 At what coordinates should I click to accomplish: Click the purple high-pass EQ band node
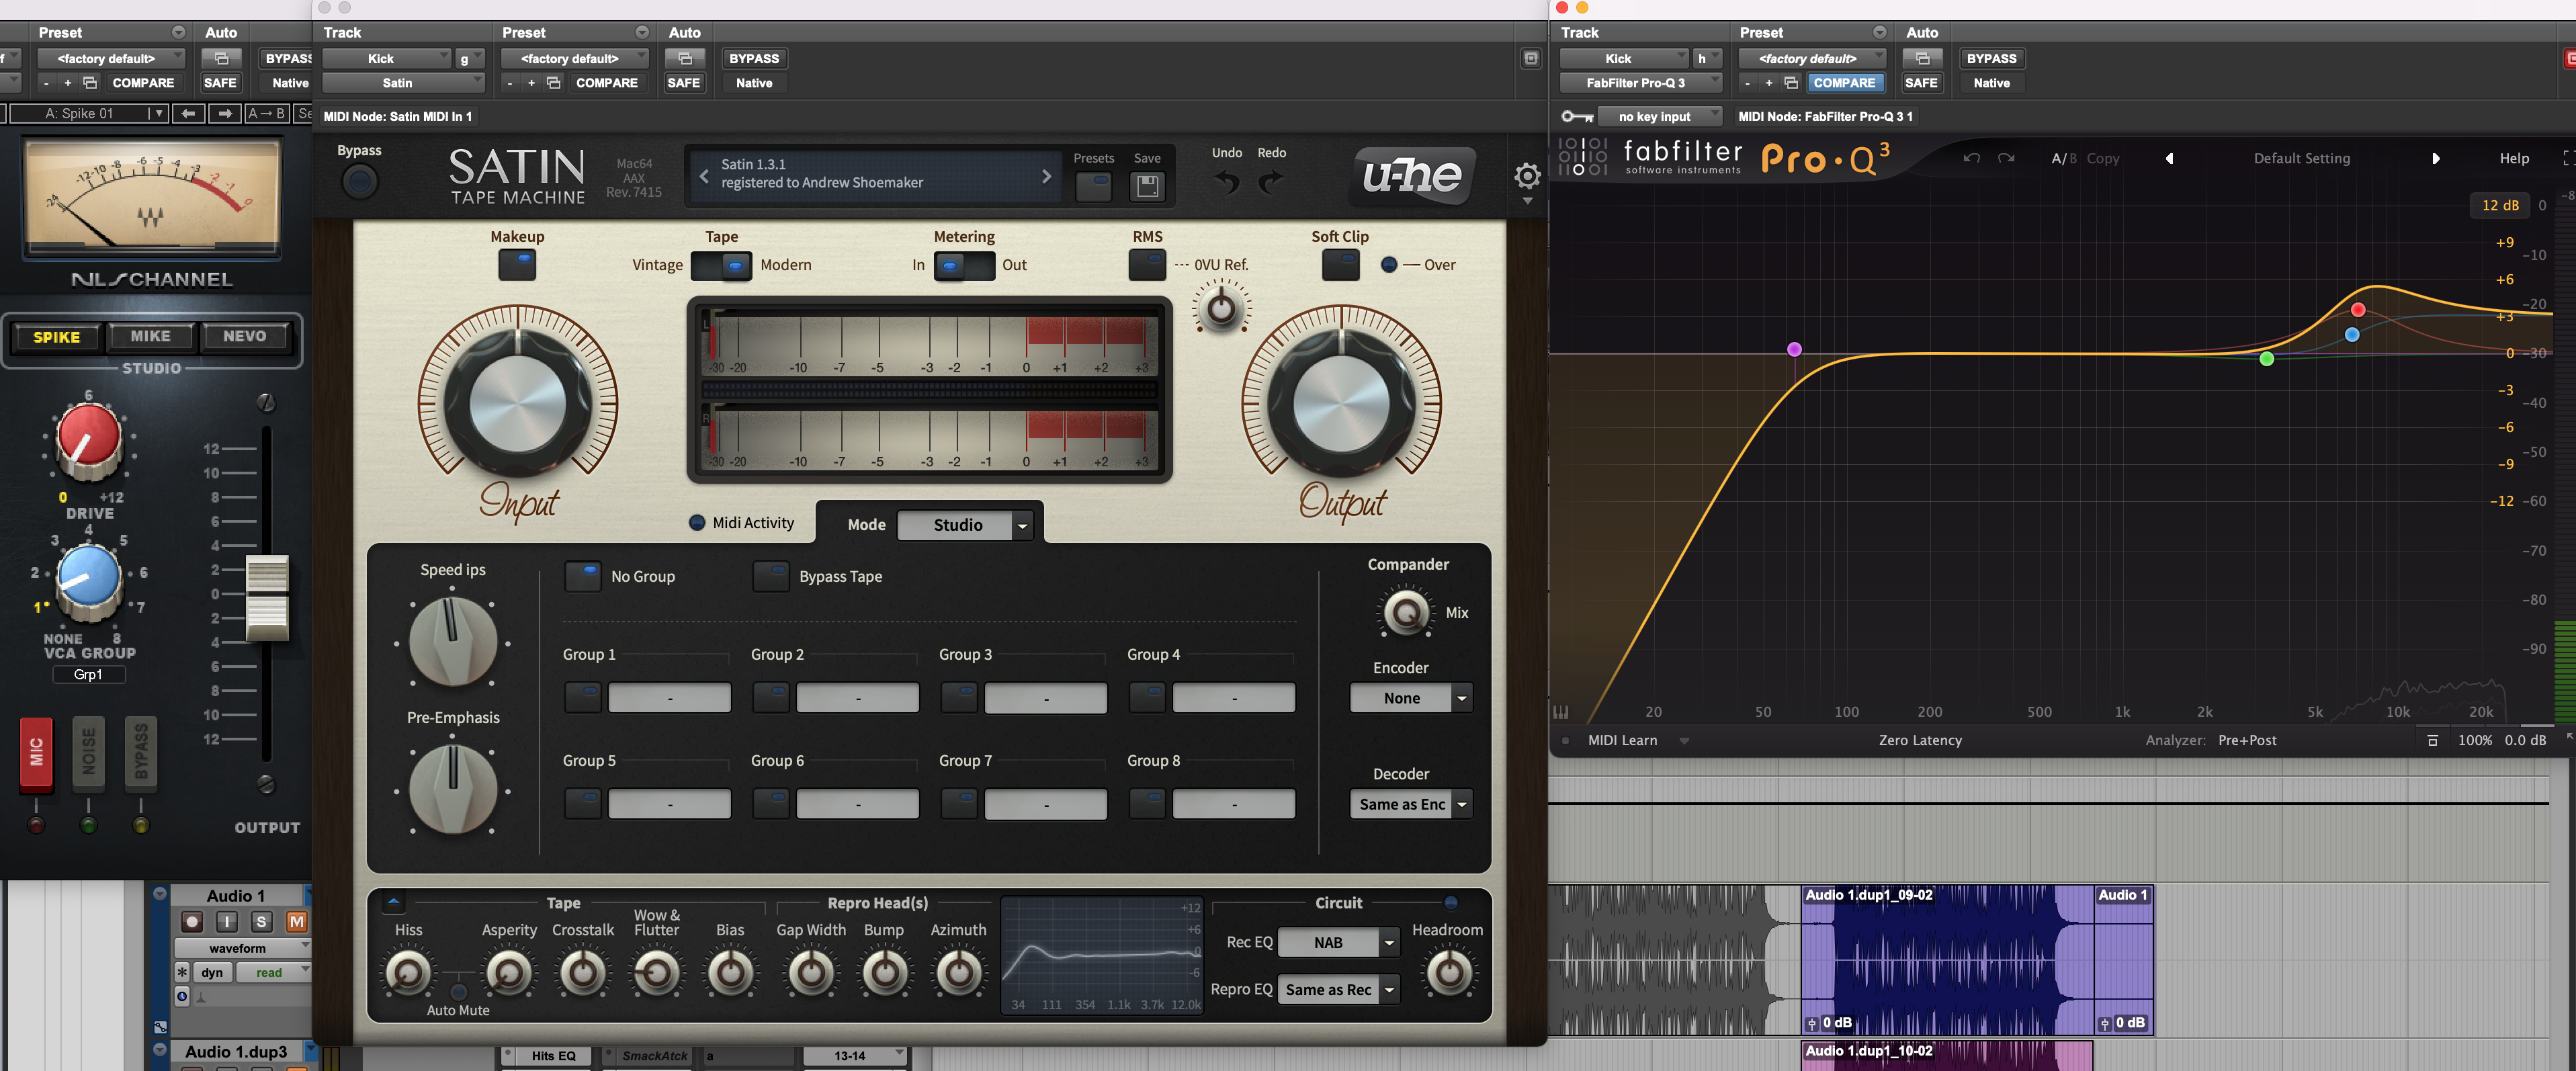pos(1794,349)
